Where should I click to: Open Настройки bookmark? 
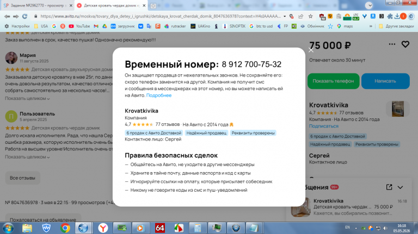(x=17, y=26)
